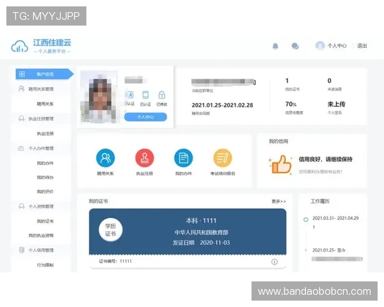The height and width of the screenshot is (307, 384).
Task: Expand 执业注册管理 sidebar section
Action: [x=41, y=119]
